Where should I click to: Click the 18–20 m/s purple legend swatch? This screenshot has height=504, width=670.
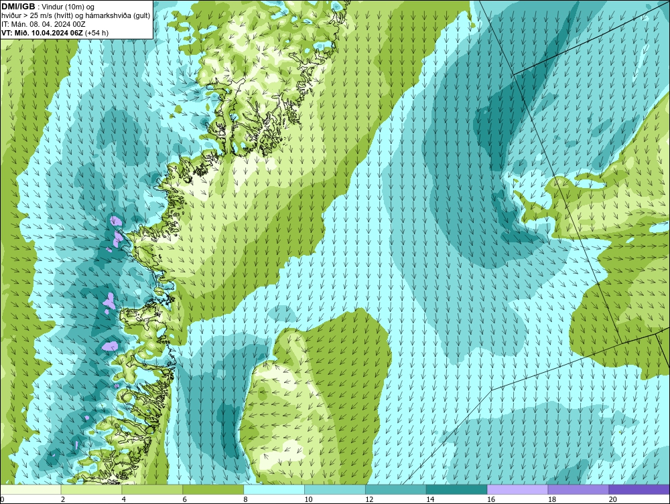tap(578, 489)
